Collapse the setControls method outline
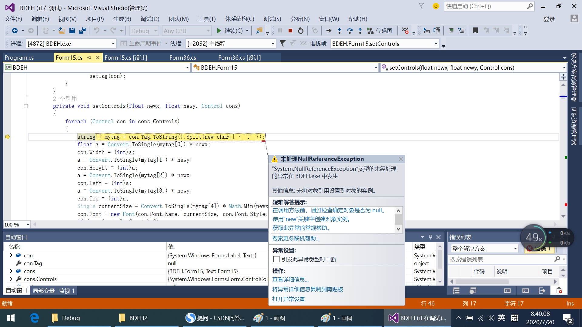The height and width of the screenshot is (327, 582). coord(26,106)
